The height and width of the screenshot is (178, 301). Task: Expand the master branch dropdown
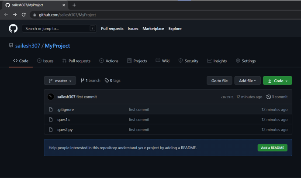(60, 81)
